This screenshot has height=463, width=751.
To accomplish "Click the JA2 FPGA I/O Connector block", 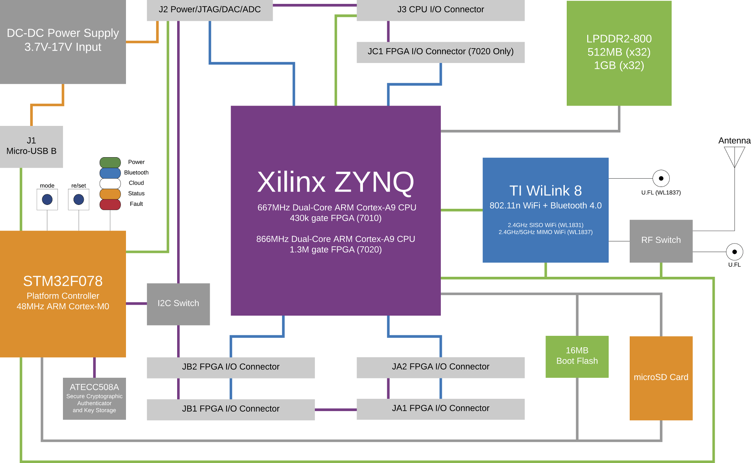I will click(440, 368).
